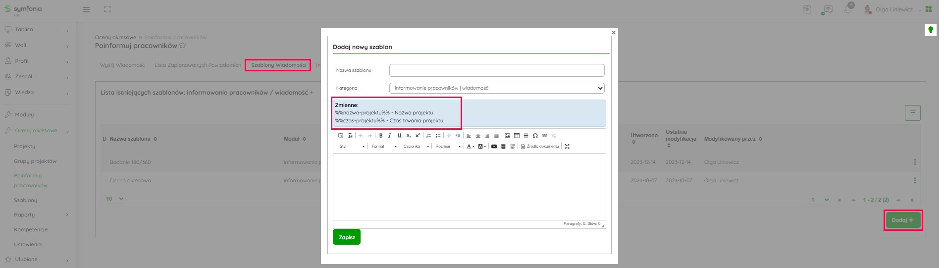The height and width of the screenshot is (268, 944).
Task: Open the text color picker
Action: pos(470,146)
